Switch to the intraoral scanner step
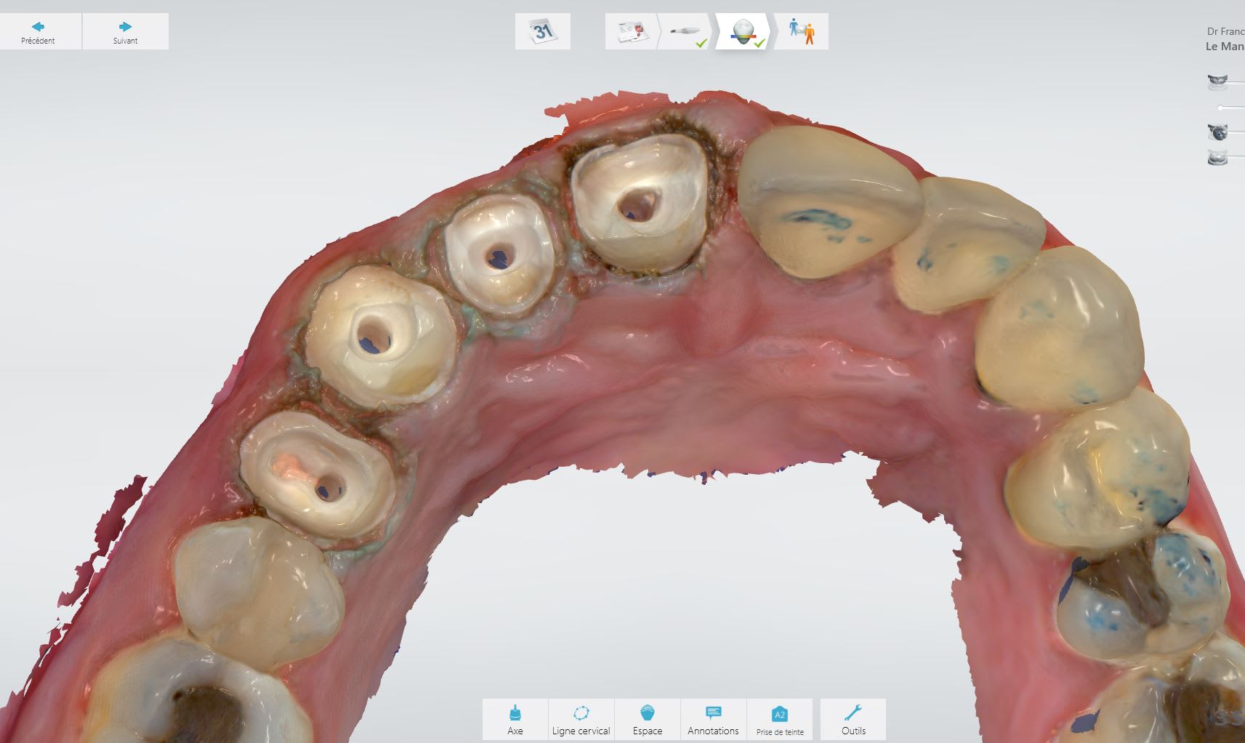 [x=686, y=32]
